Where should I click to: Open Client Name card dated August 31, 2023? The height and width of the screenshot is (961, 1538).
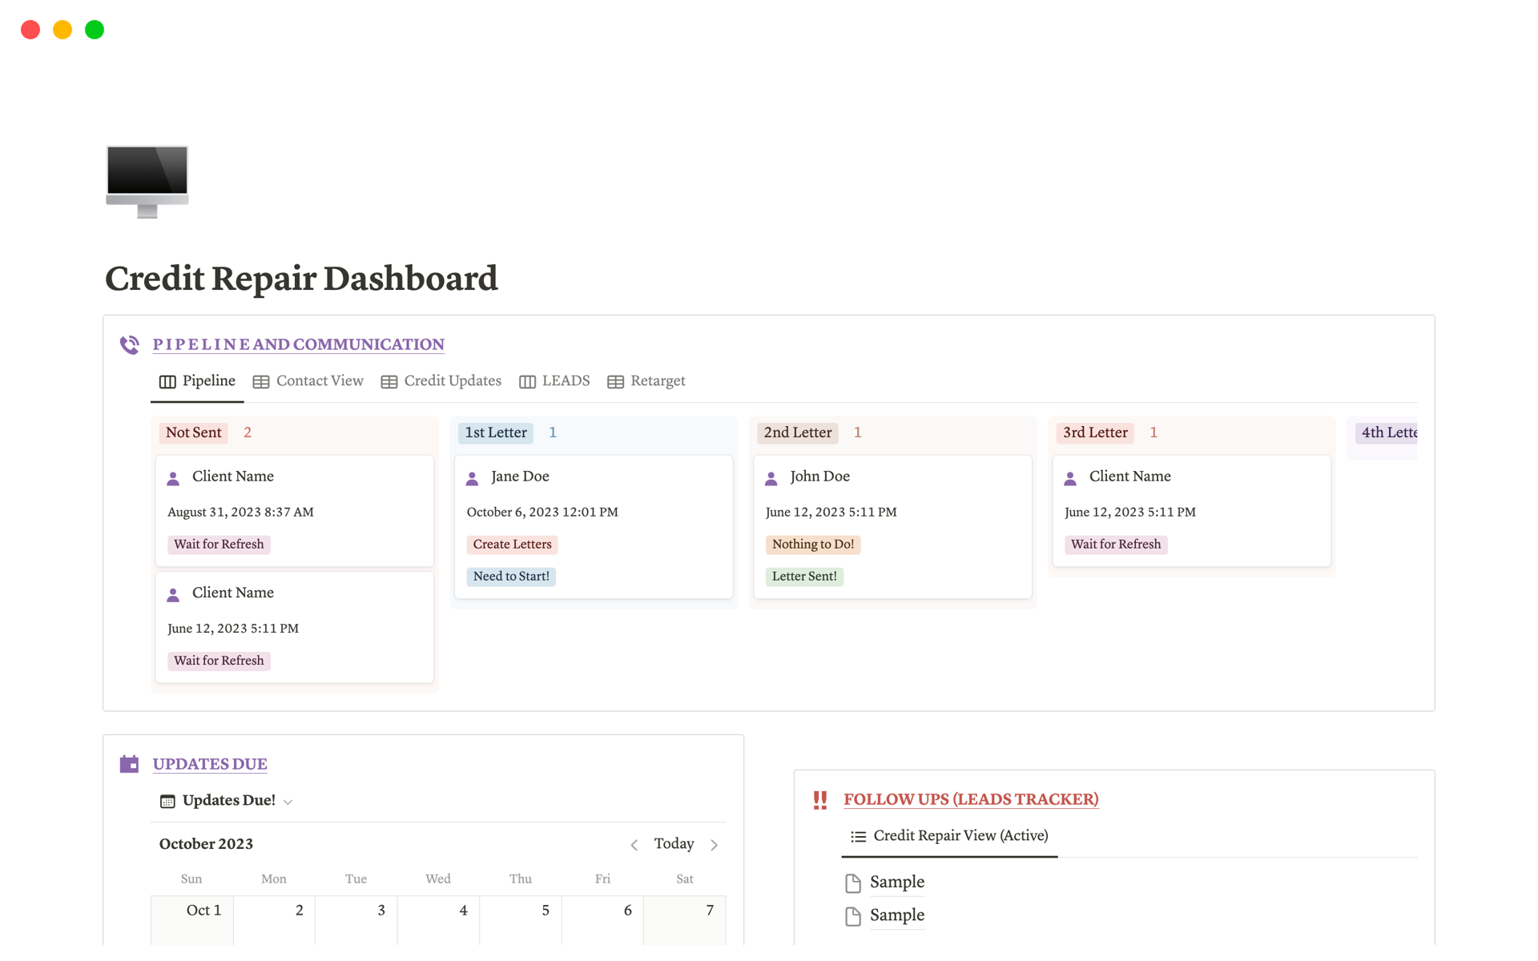click(x=295, y=511)
